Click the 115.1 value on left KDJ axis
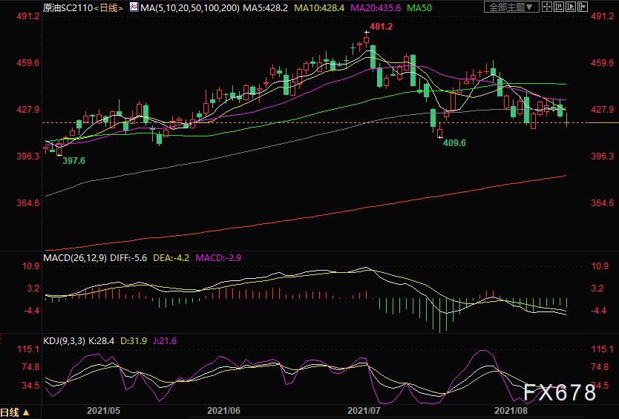Viewport: 619px width, 419px height. 28,349
